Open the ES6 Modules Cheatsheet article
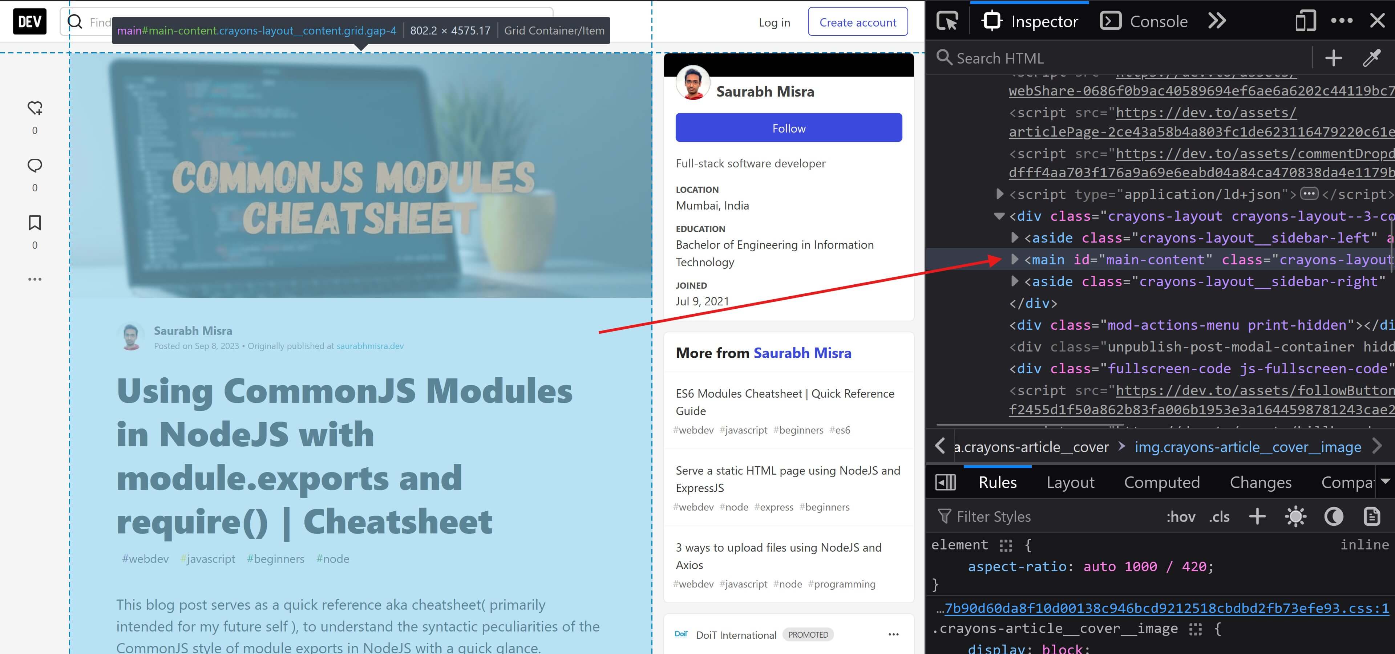The width and height of the screenshot is (1395, 654). [785, 402]
